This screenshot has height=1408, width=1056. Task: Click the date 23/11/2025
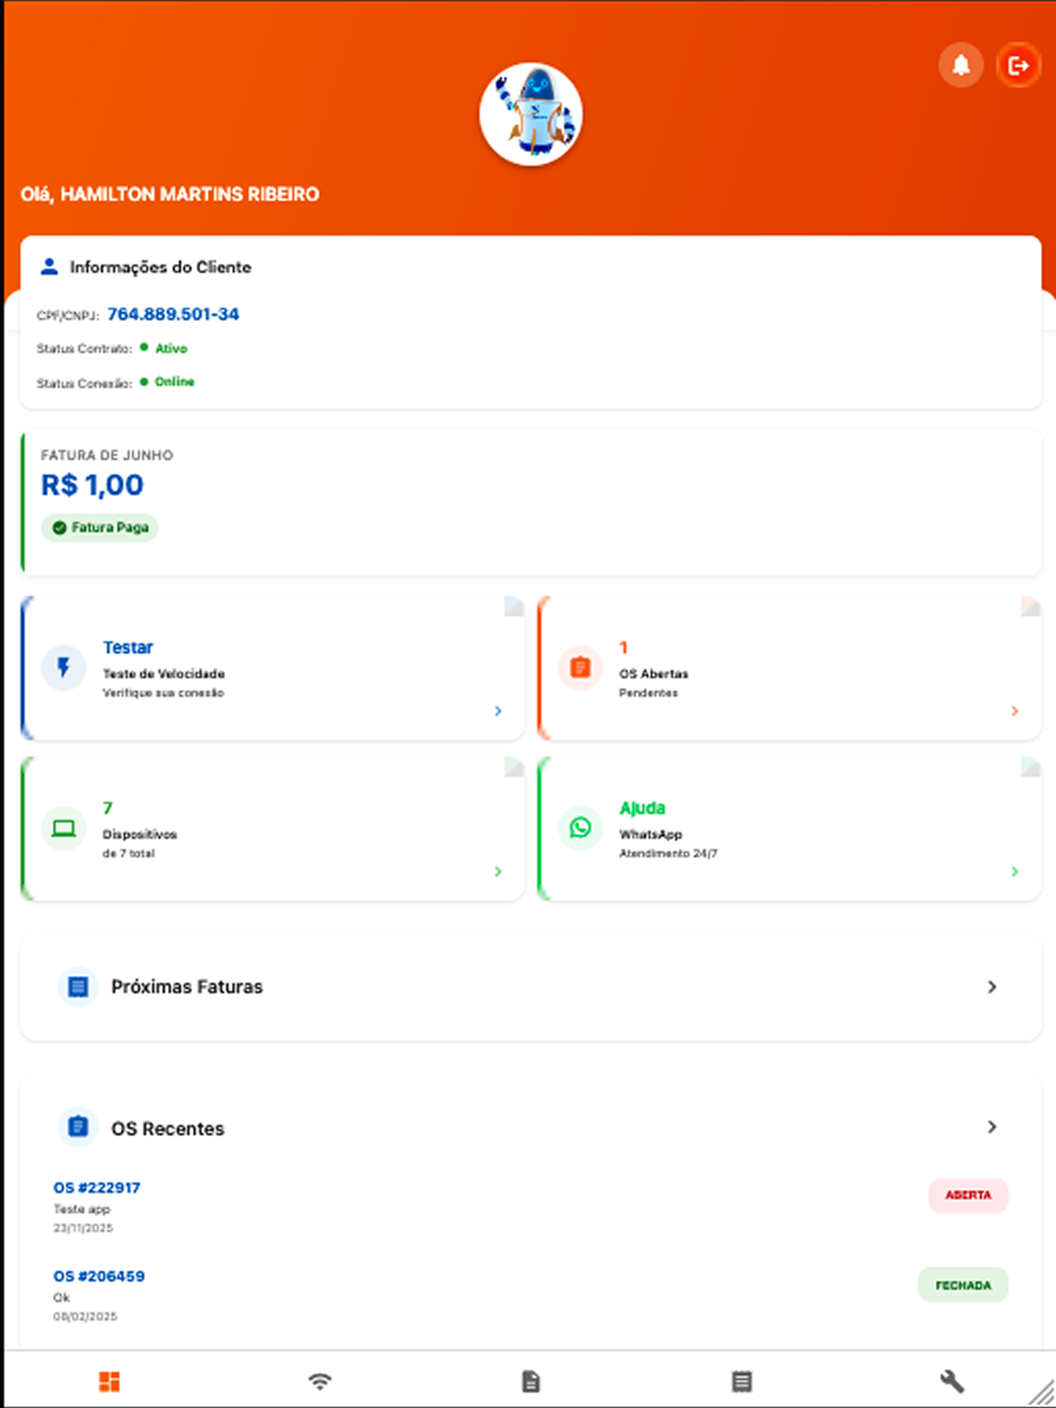(x=83, y=1228)
